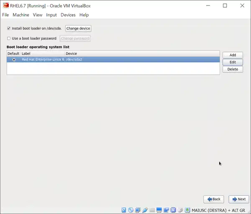Click the grayed shared folders status icon
Viewport: 251px width, 214px height.
152,210
